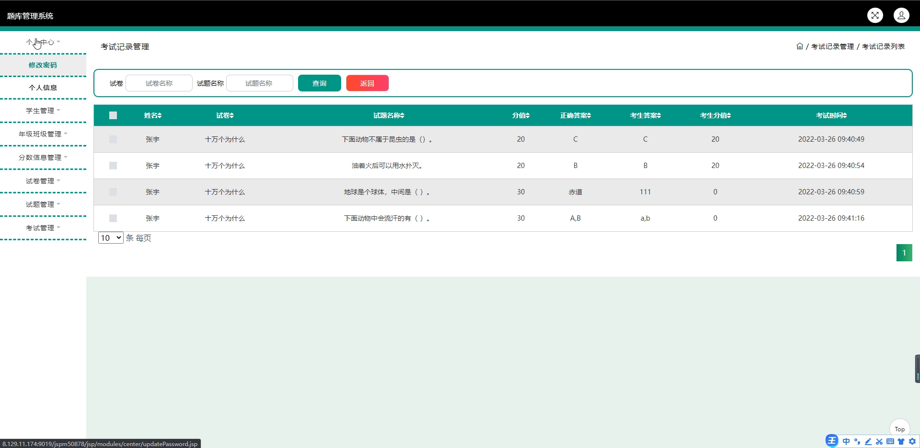
Task: Expand the 考试管理 sidebar menu
Action: (43, 228)
